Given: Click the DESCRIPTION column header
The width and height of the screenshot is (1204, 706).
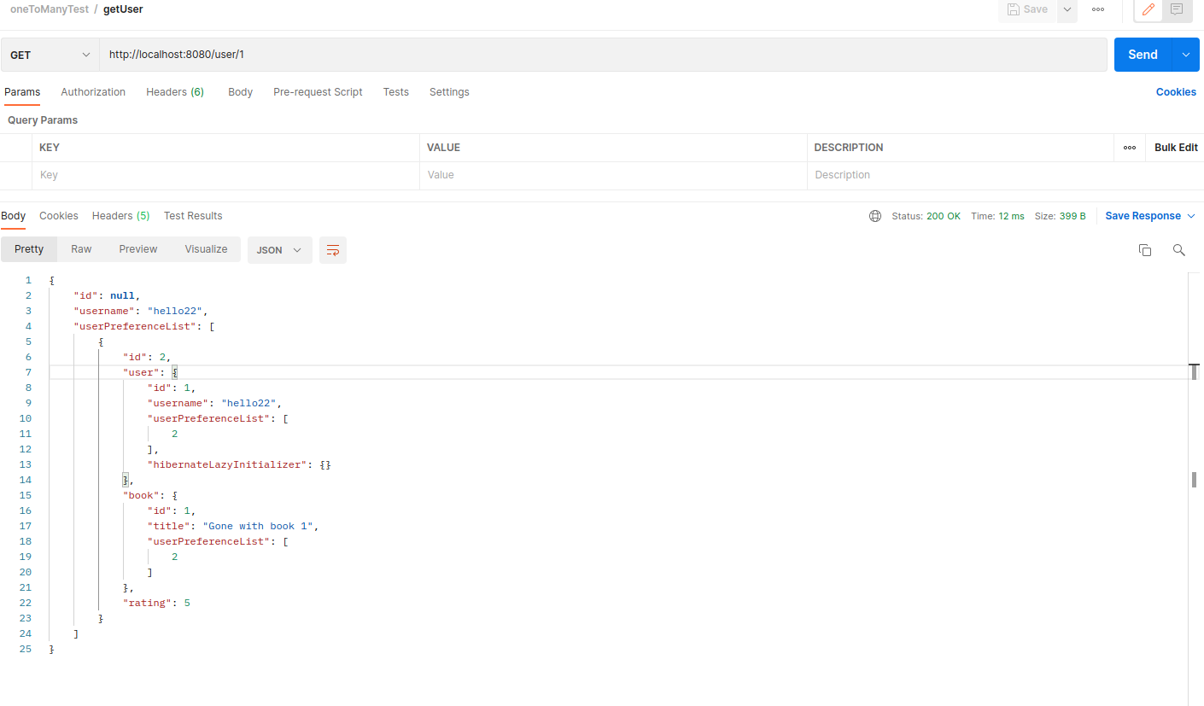Looking at the screenshot, I should (x=849, y=148).
